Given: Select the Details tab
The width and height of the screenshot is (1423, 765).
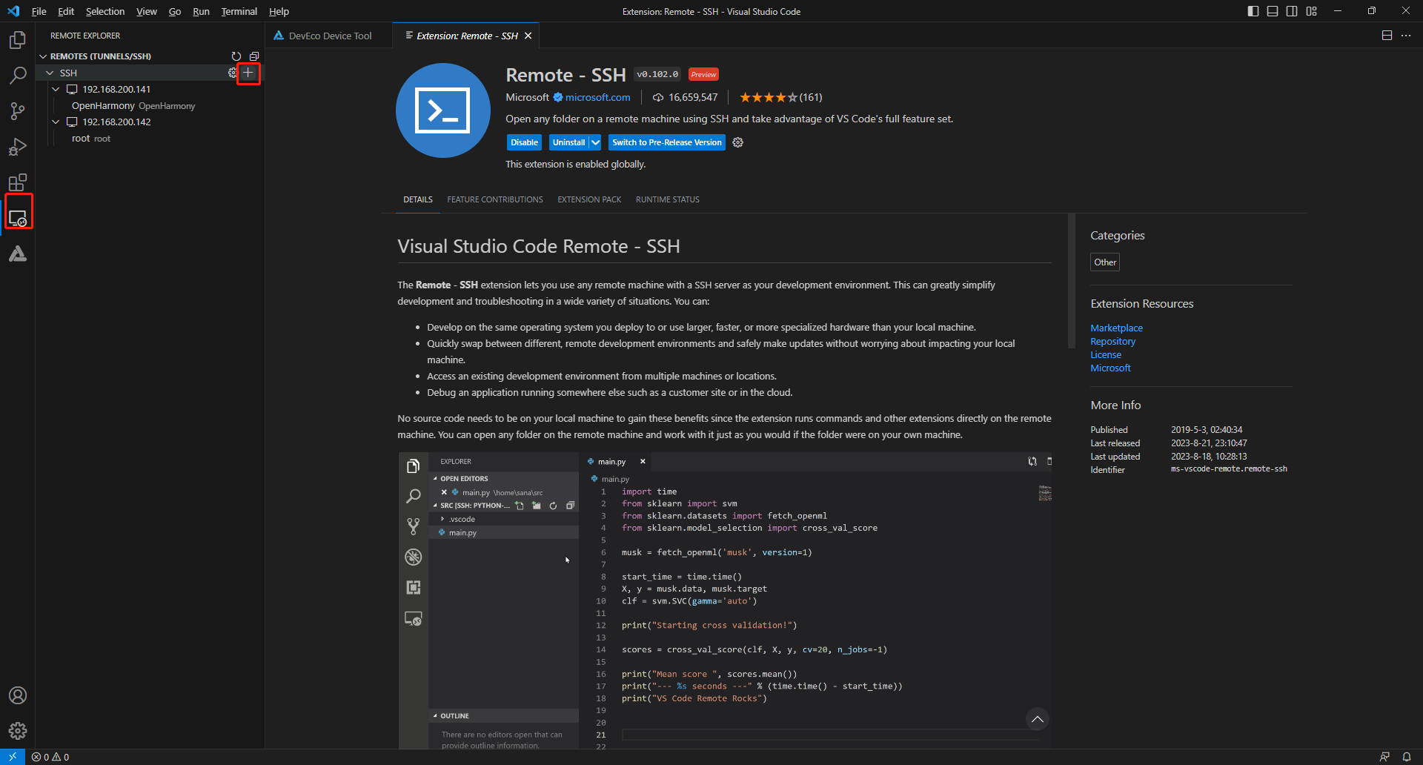Looking at the screenshot, I should (x=418, y=199).
